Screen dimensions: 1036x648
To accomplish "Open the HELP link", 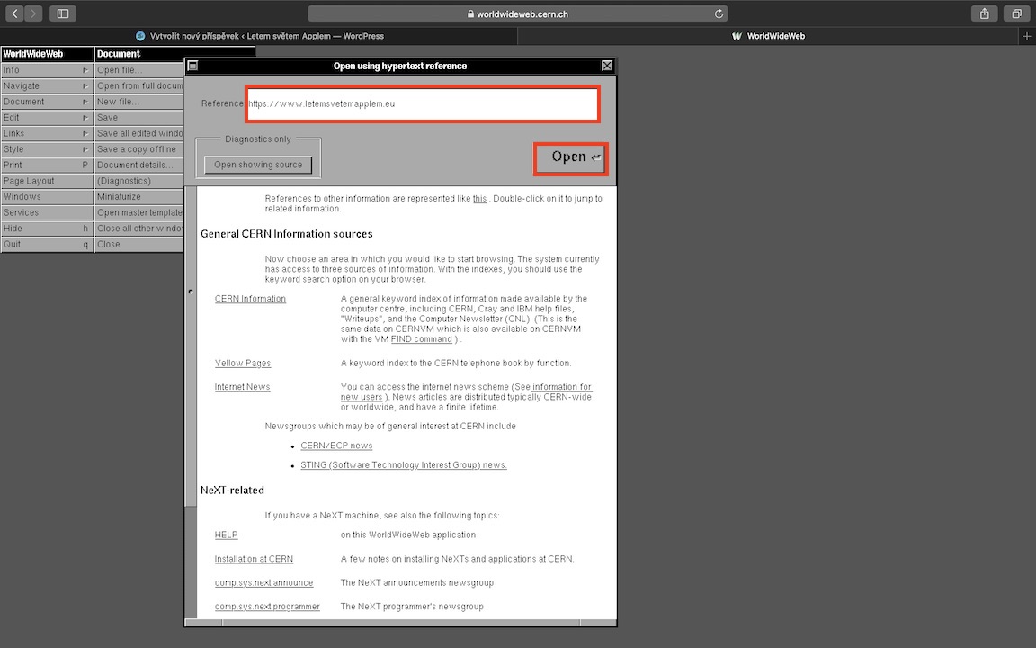I will [x=226, y=535].
